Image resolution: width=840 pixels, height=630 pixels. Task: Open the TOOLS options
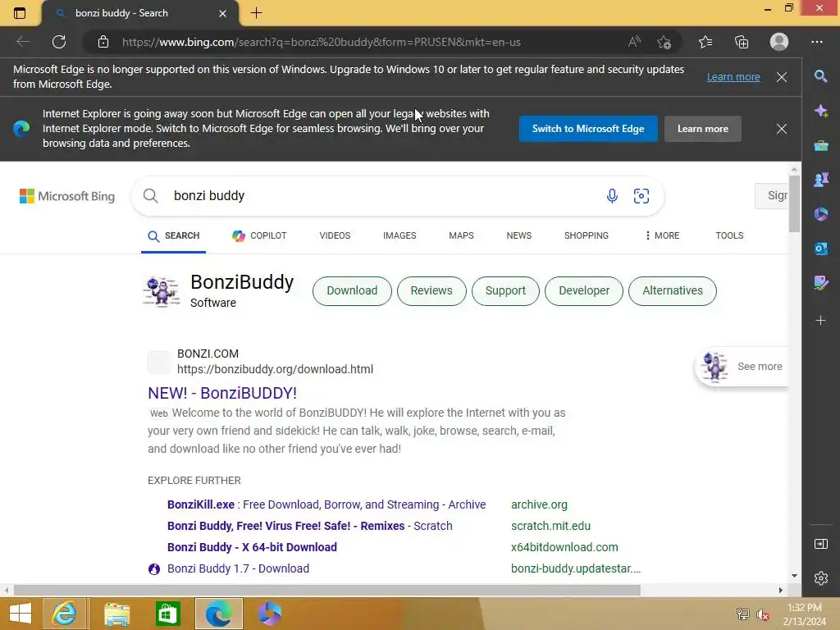[x=729, y=235]
